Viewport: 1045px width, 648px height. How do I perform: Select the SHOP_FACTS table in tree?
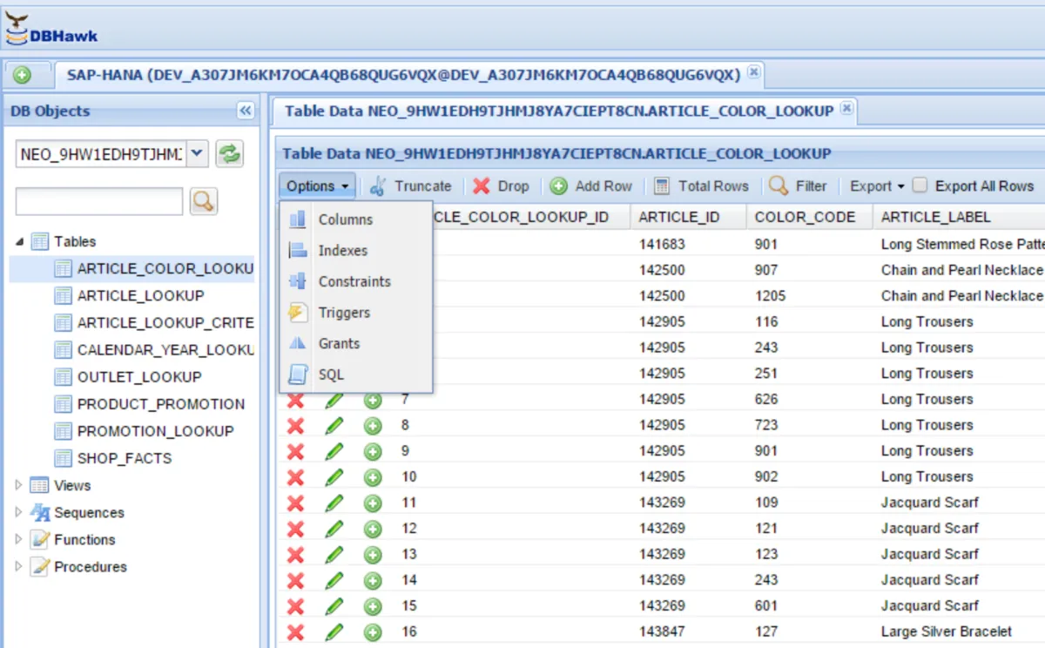124,458
